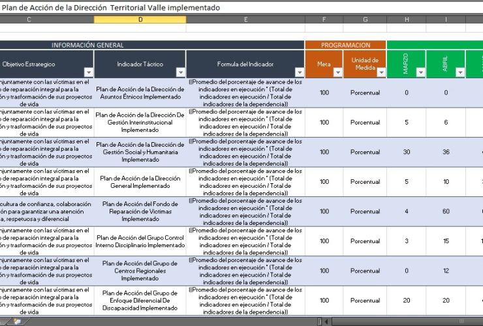This screenshot has height=326, width=483.
Task: Select formula cell in Enfoque Diferencial Discapacidad row
Action: [245, 301]
